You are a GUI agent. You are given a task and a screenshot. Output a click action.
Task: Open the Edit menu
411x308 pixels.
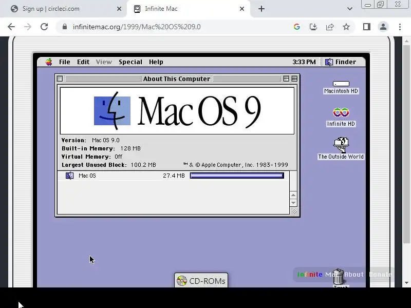click(83, 62)
